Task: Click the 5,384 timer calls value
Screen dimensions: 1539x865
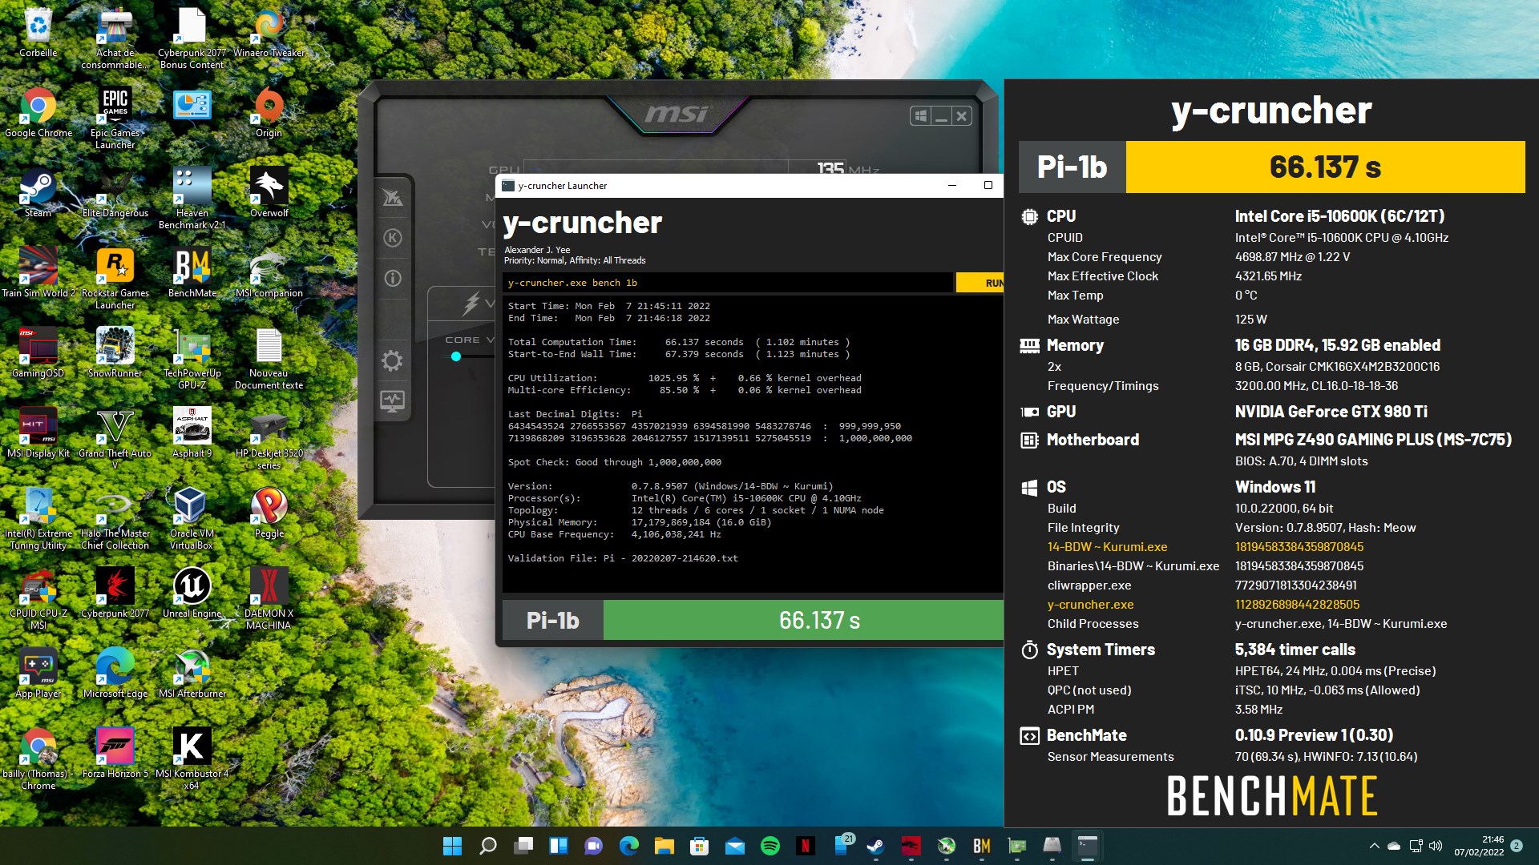Action: [1295, 649]
